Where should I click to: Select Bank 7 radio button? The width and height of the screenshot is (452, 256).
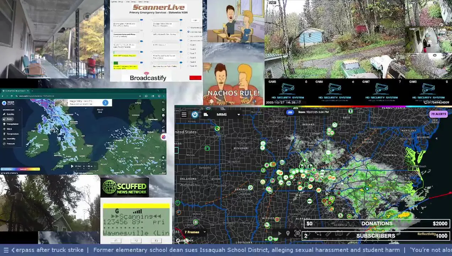click(x=188, y=53)
